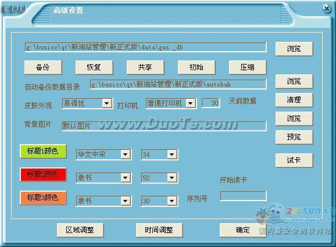Click the 试卡 test card button
The image size is (336, 247).
point(294,160)
